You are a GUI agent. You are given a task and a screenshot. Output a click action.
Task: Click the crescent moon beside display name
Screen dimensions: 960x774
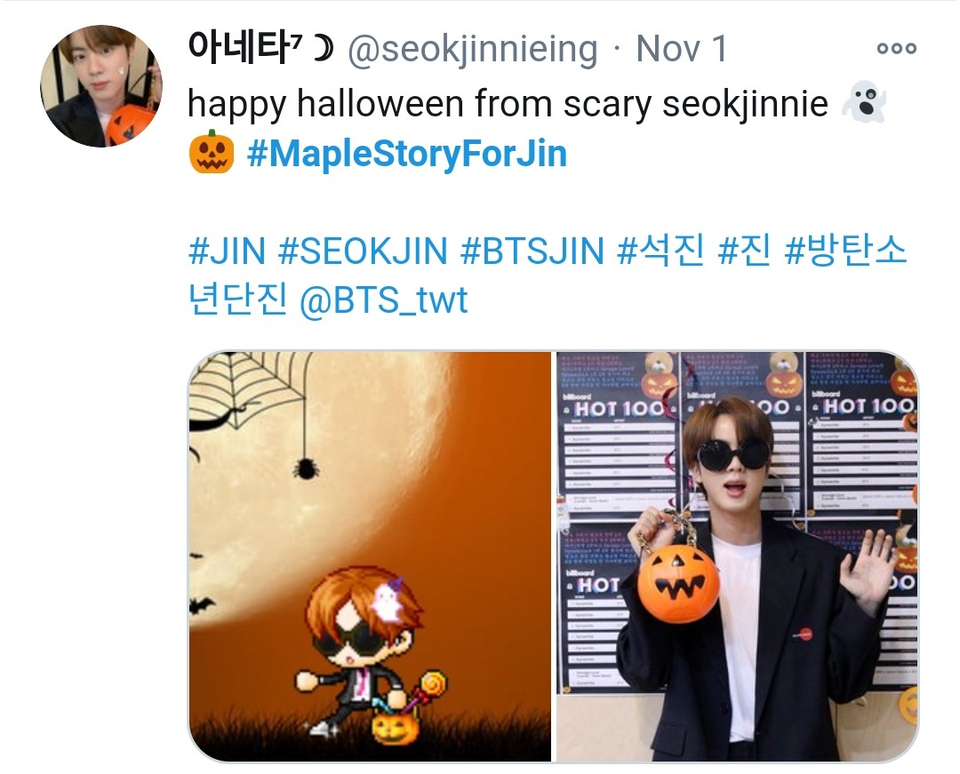click(x=323, y=48)
